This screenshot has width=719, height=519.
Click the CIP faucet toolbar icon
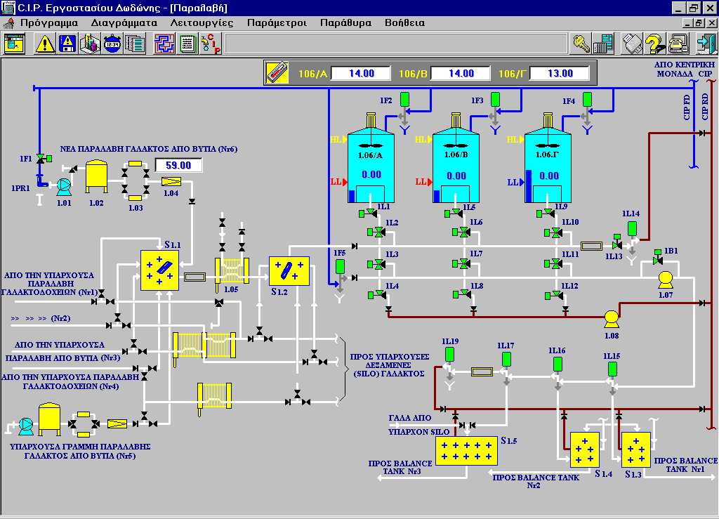click(210, 44)
